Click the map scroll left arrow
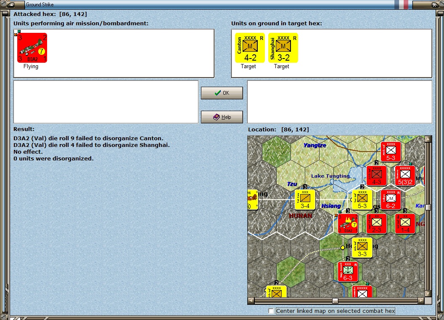This screenshot has width=444, height=320. pos(251,301)
